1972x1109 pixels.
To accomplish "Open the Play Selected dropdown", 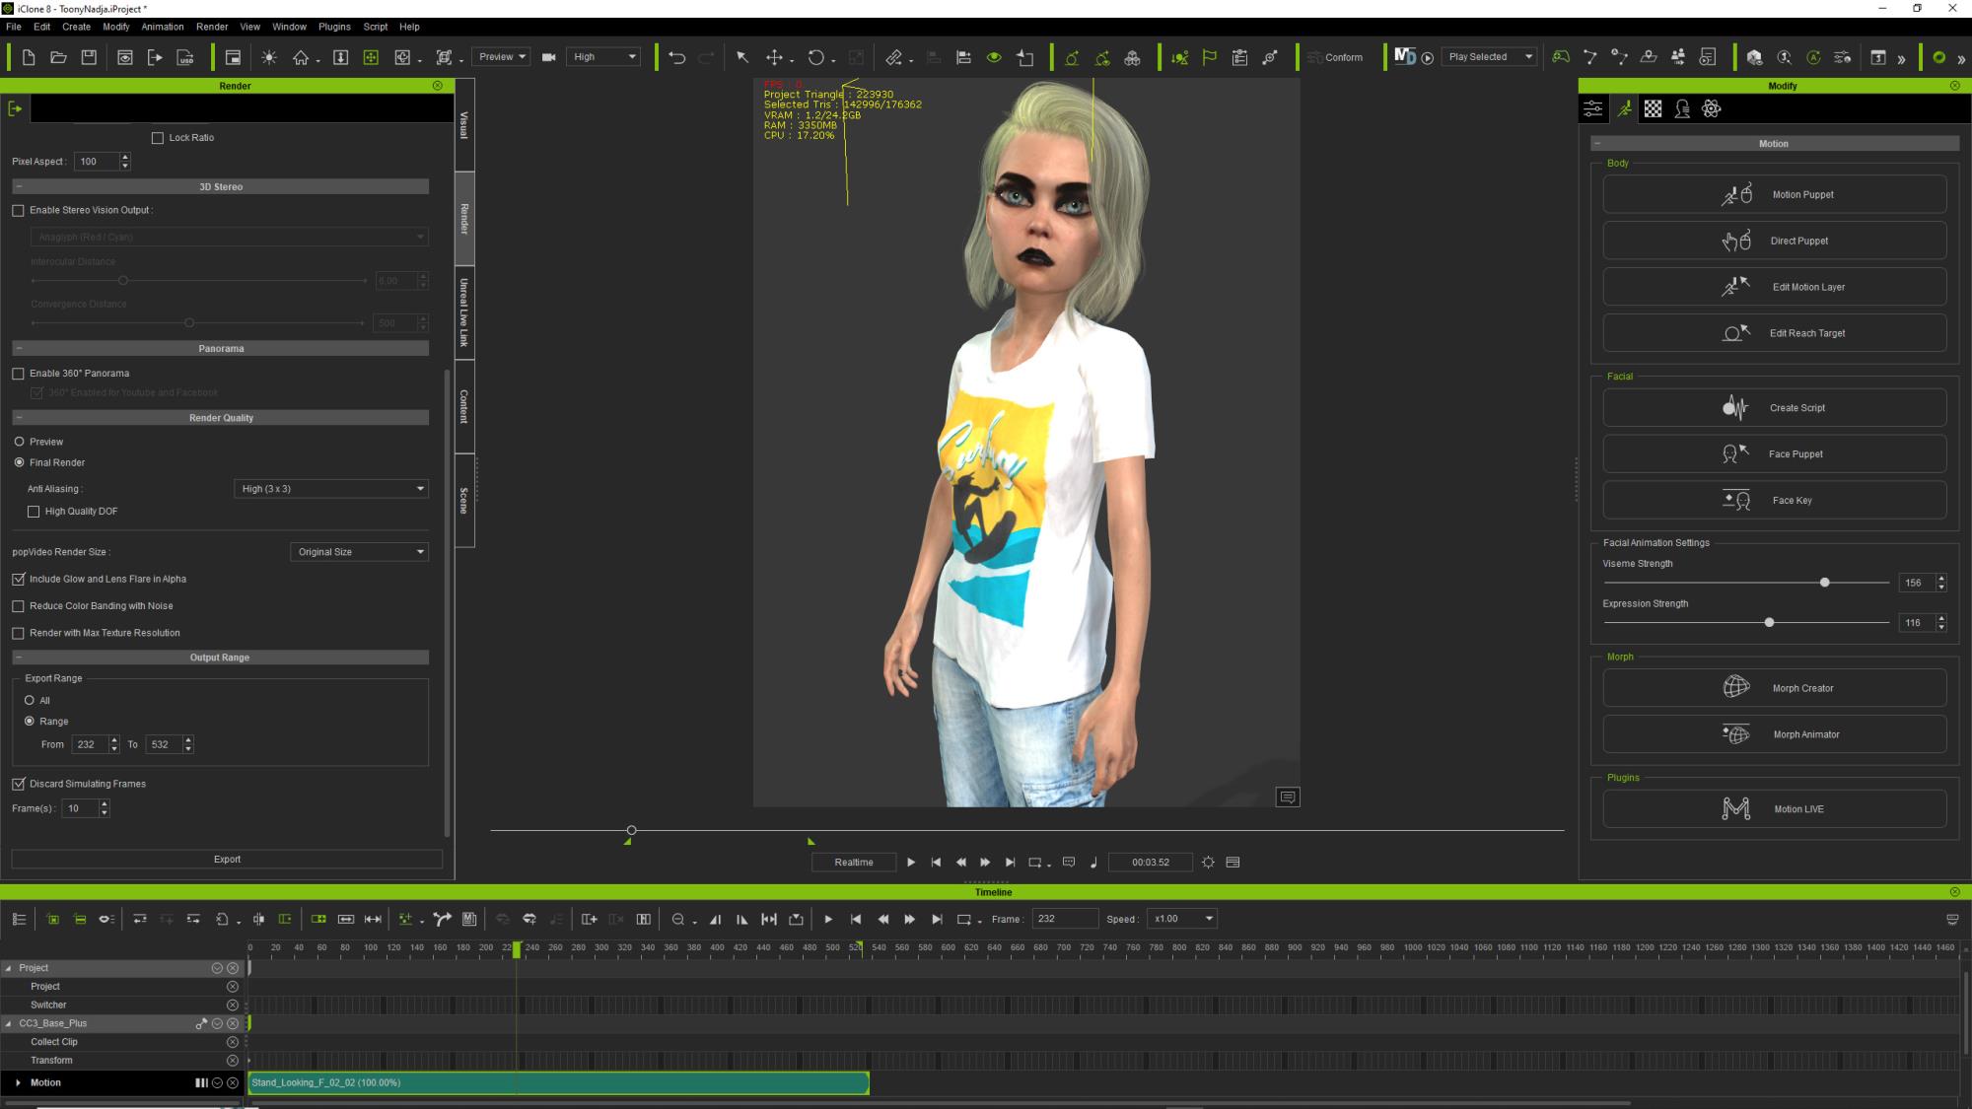I will coord(1489,57).
